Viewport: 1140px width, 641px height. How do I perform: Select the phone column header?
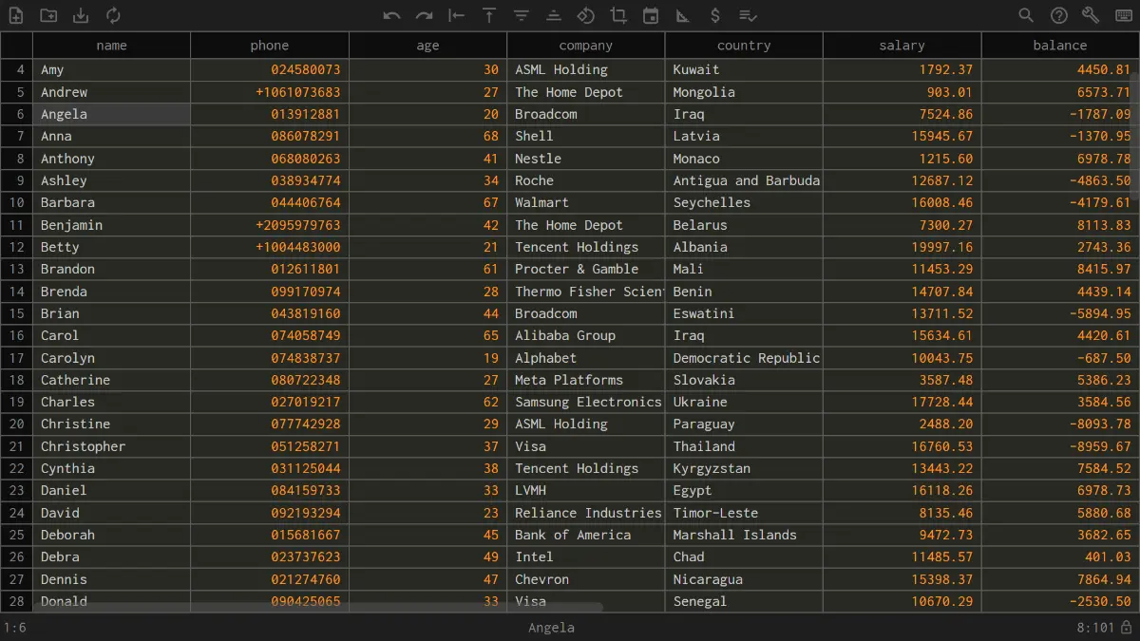tap(270, 46)
